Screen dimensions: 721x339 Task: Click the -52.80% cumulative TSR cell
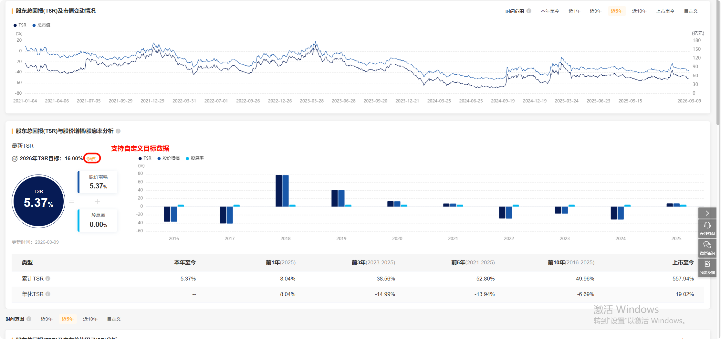(485, 279)
